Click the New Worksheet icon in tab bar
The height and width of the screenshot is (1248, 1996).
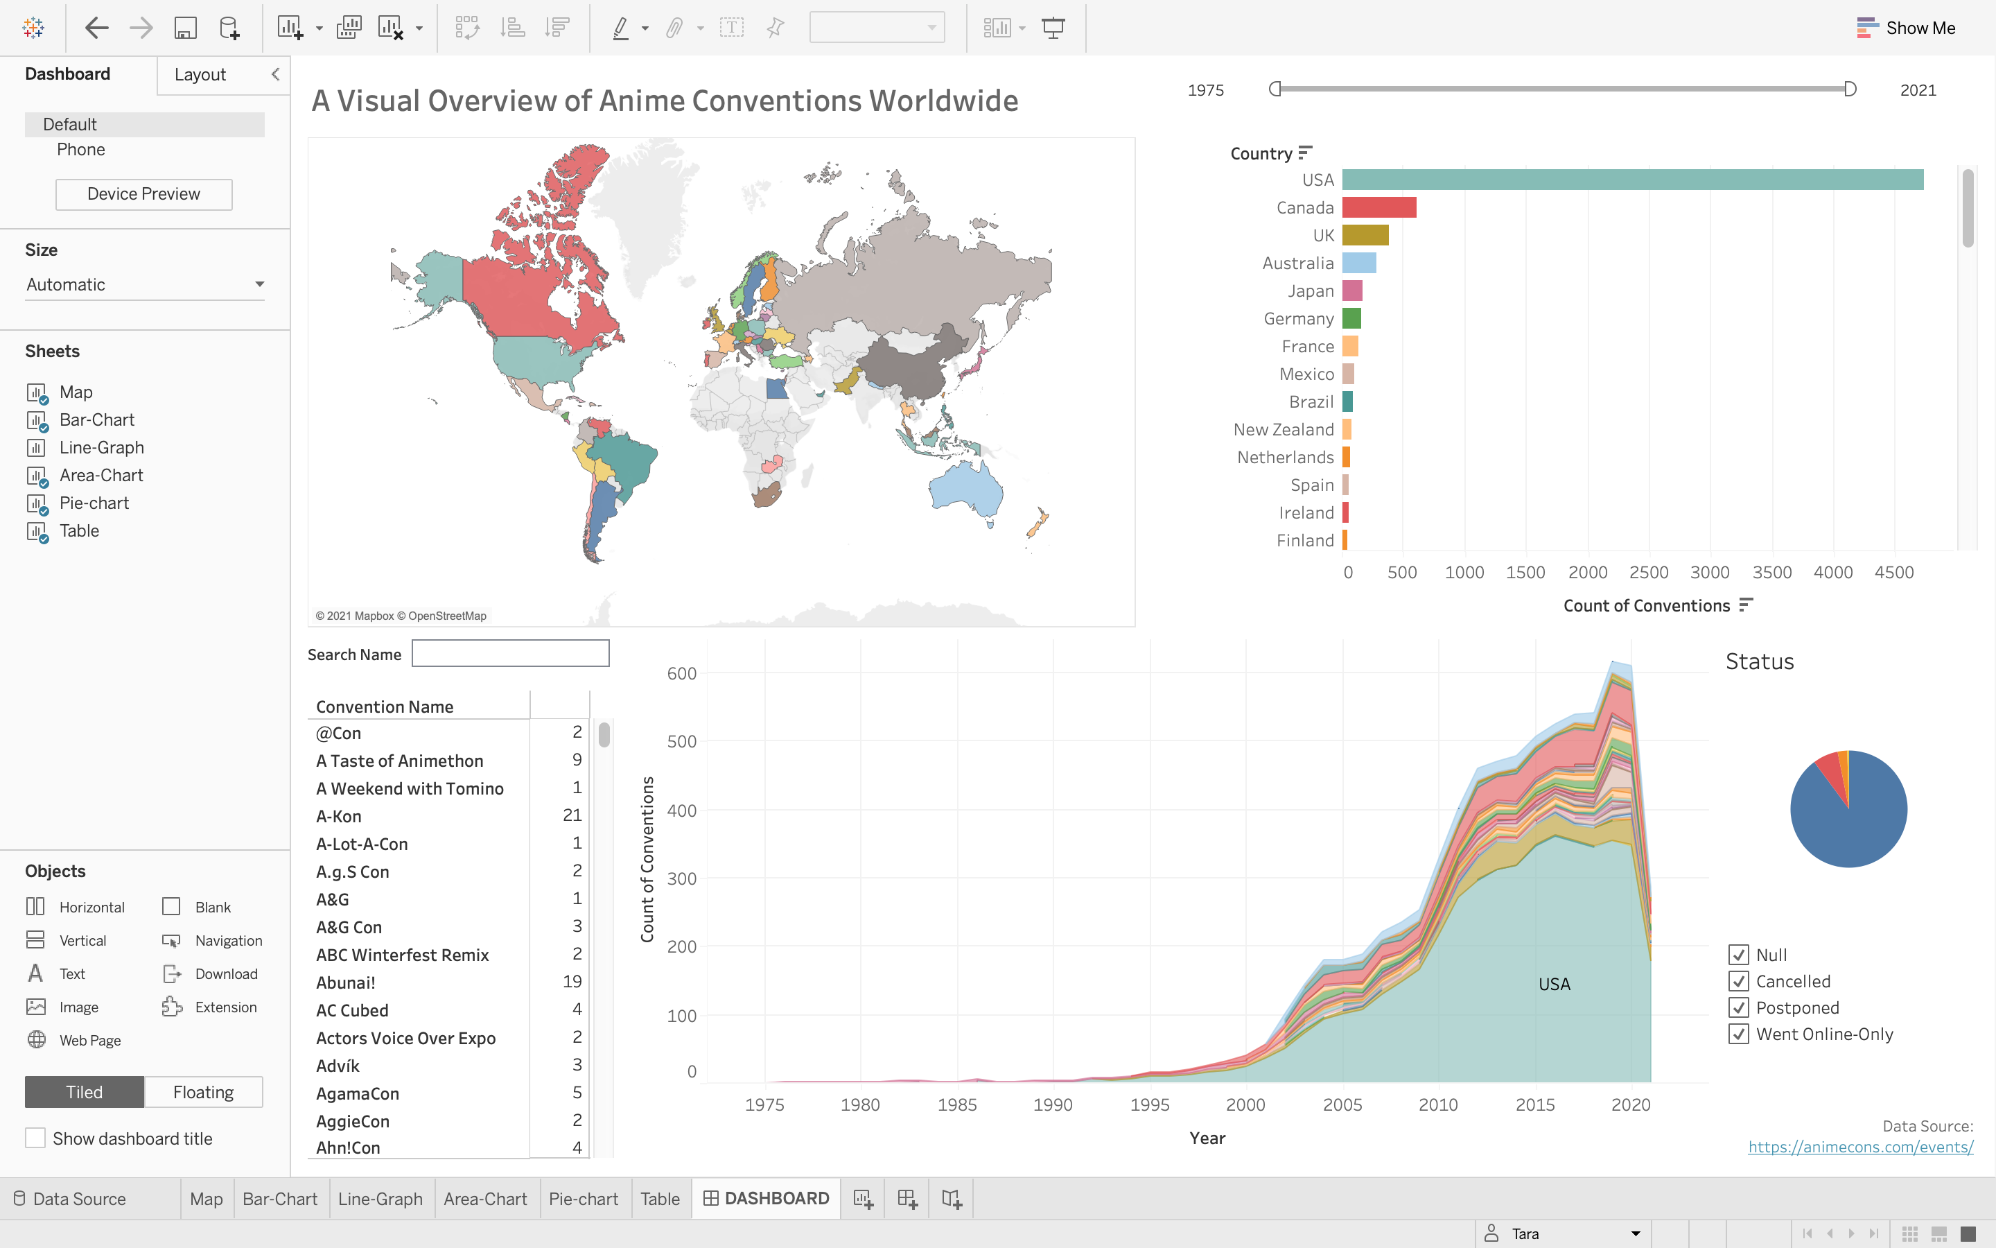[863, 1199]
